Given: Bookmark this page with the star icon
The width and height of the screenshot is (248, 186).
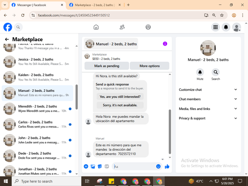Looking at the screenshot, I should click(x=222, y=15).
